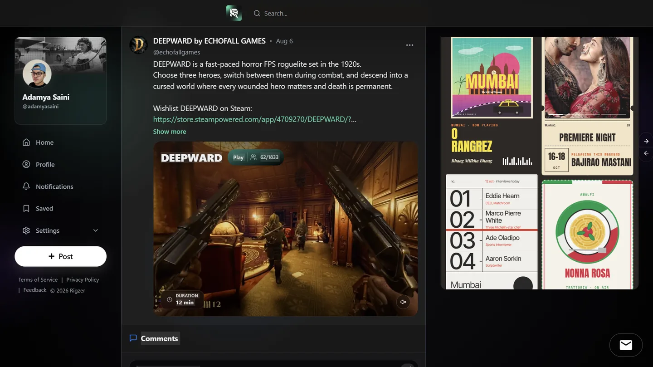This screenshot has width=653, height=367.
Task: Click the Post button
Action: [x=60, y=256]
